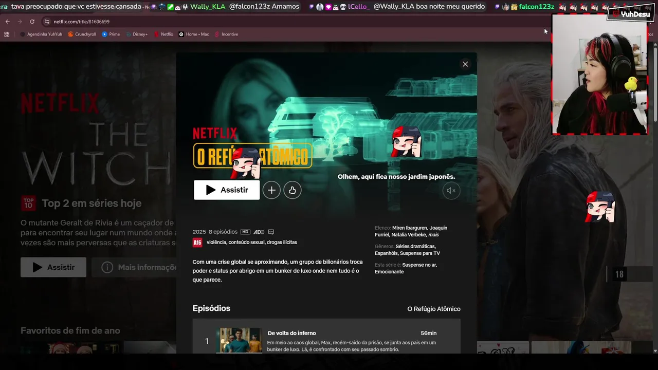658x370 pixels.
Task: Click genre Suspense para TV
Action: (420, 253)
